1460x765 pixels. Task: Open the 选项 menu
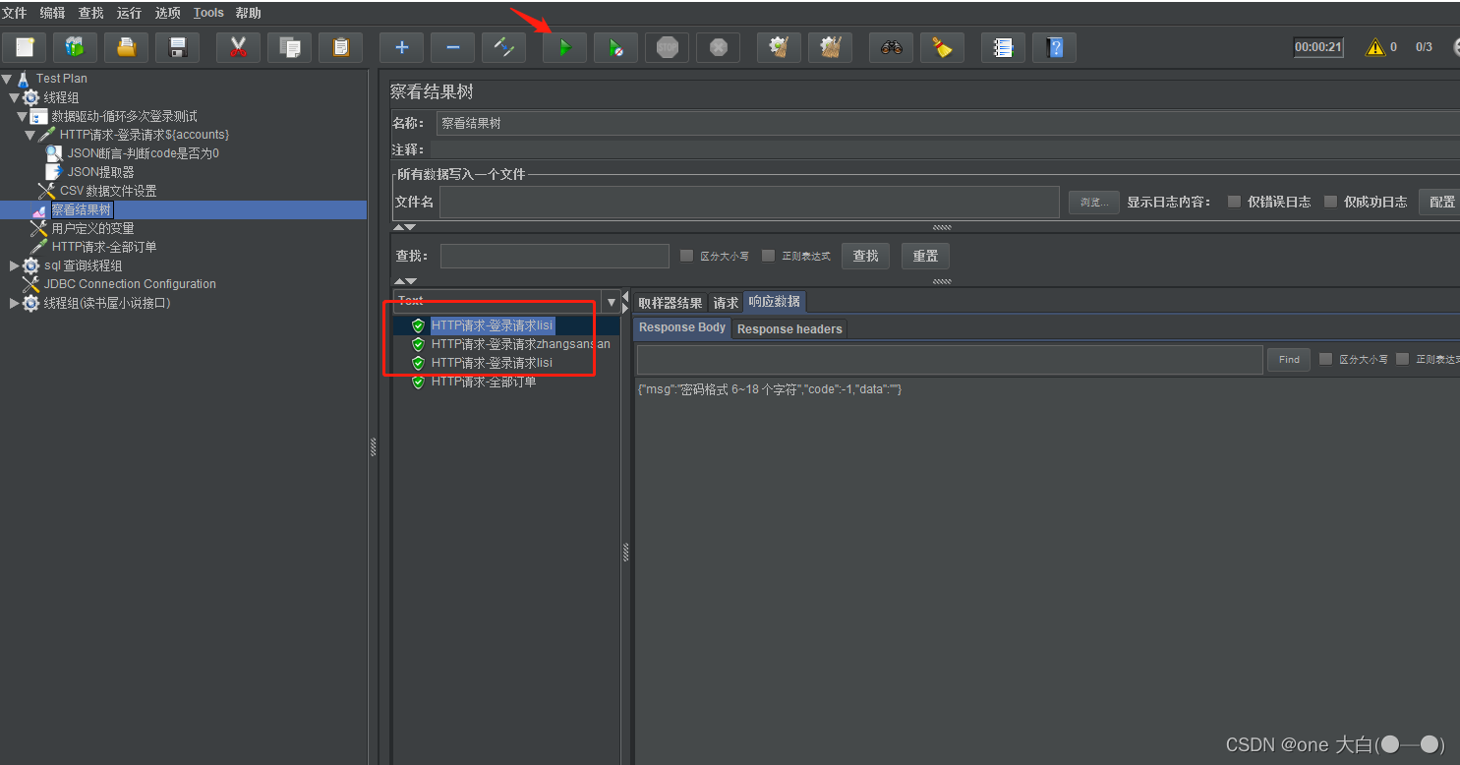click(x=168, y=13)
